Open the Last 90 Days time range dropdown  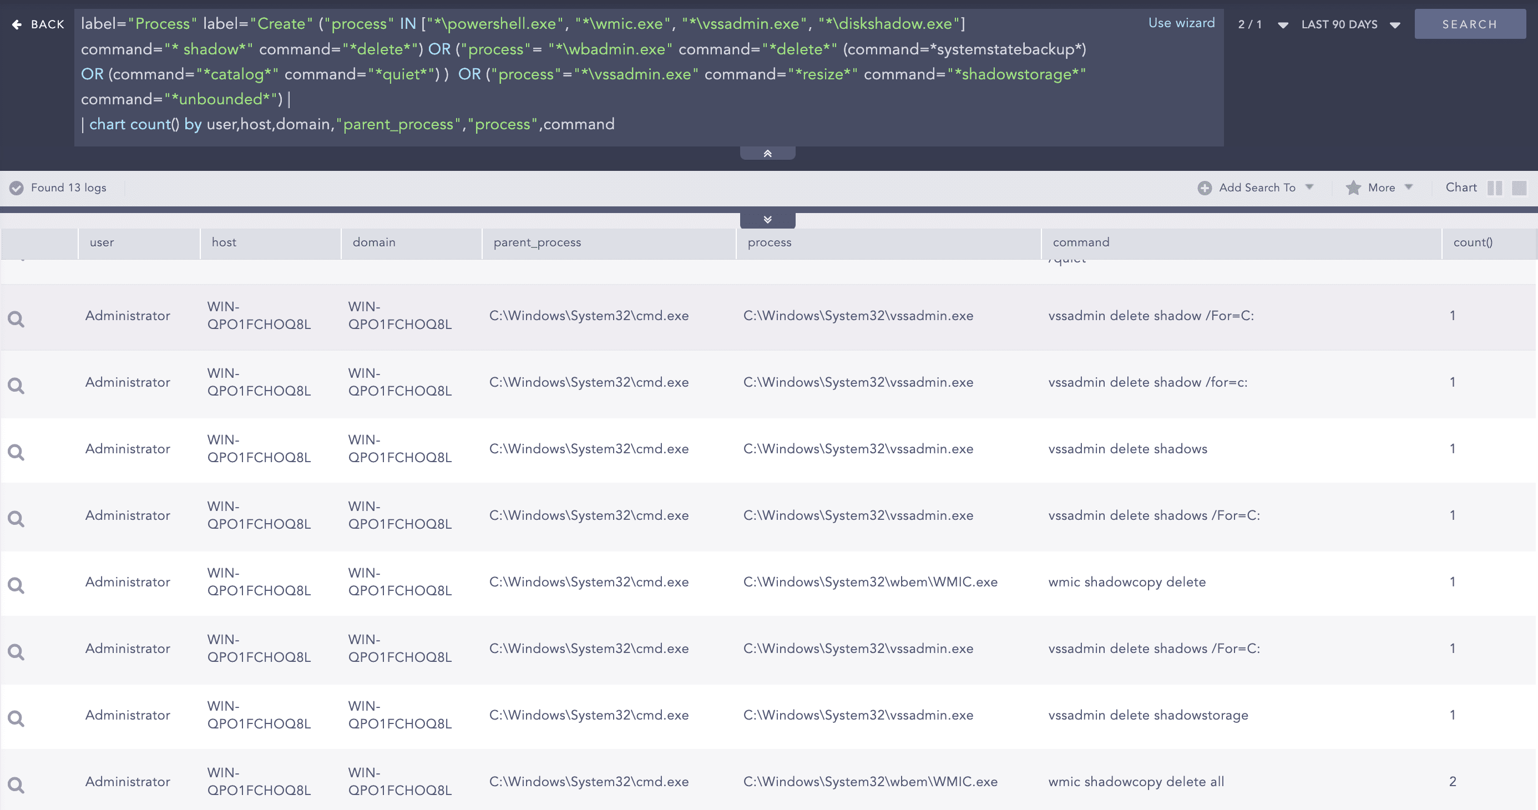(1350, 24)
